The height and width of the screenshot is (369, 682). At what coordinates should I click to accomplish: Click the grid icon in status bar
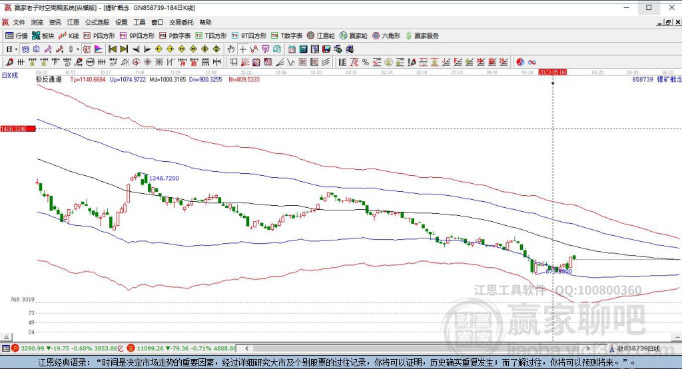[x=5, y=348]
